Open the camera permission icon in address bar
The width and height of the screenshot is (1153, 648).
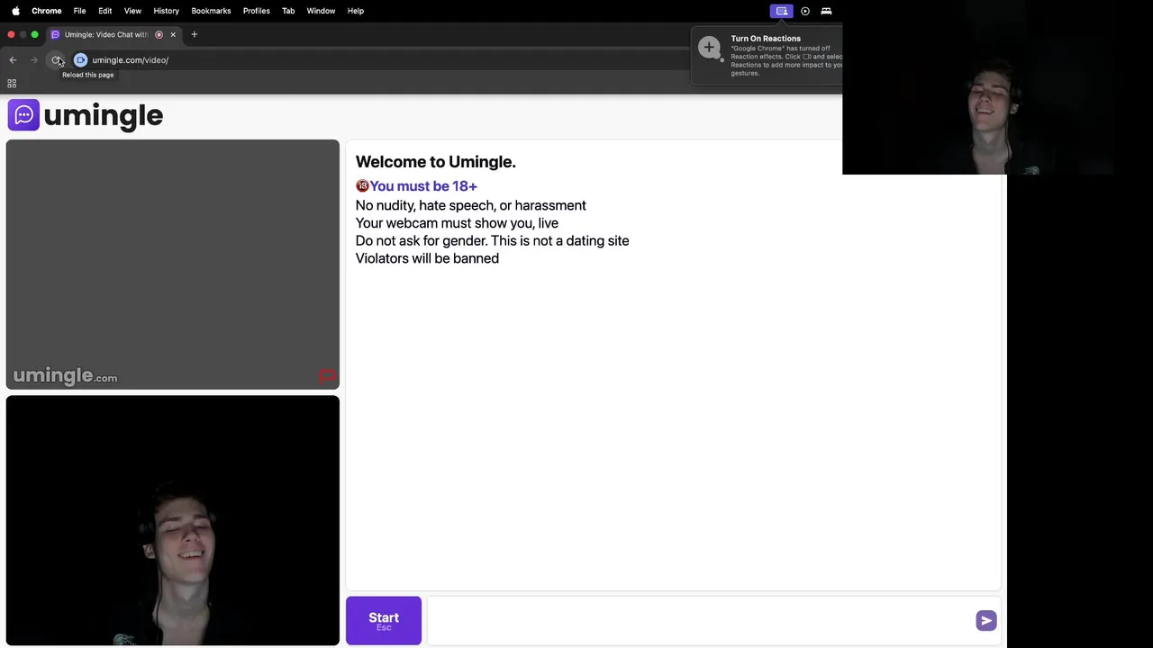pos(80,60)
